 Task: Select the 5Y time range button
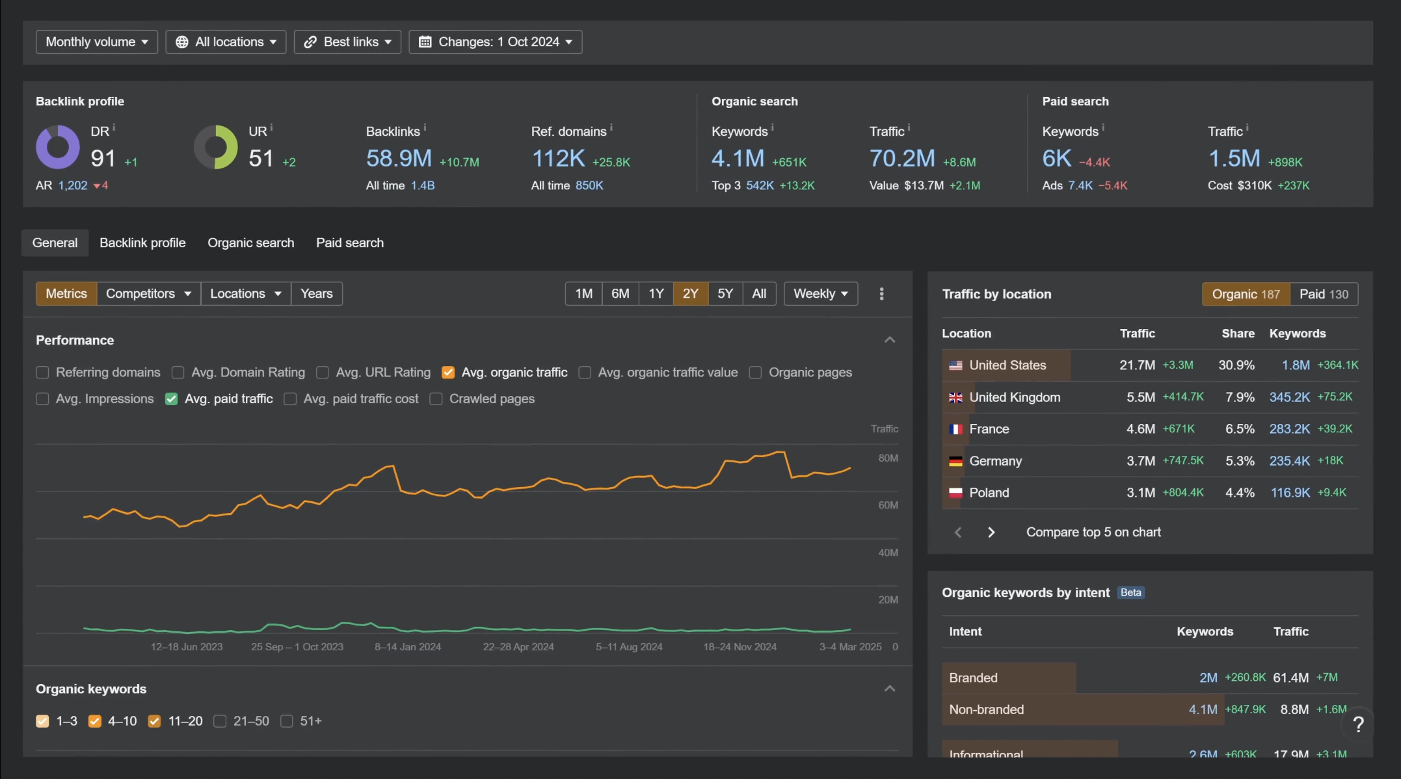(725, 293)
